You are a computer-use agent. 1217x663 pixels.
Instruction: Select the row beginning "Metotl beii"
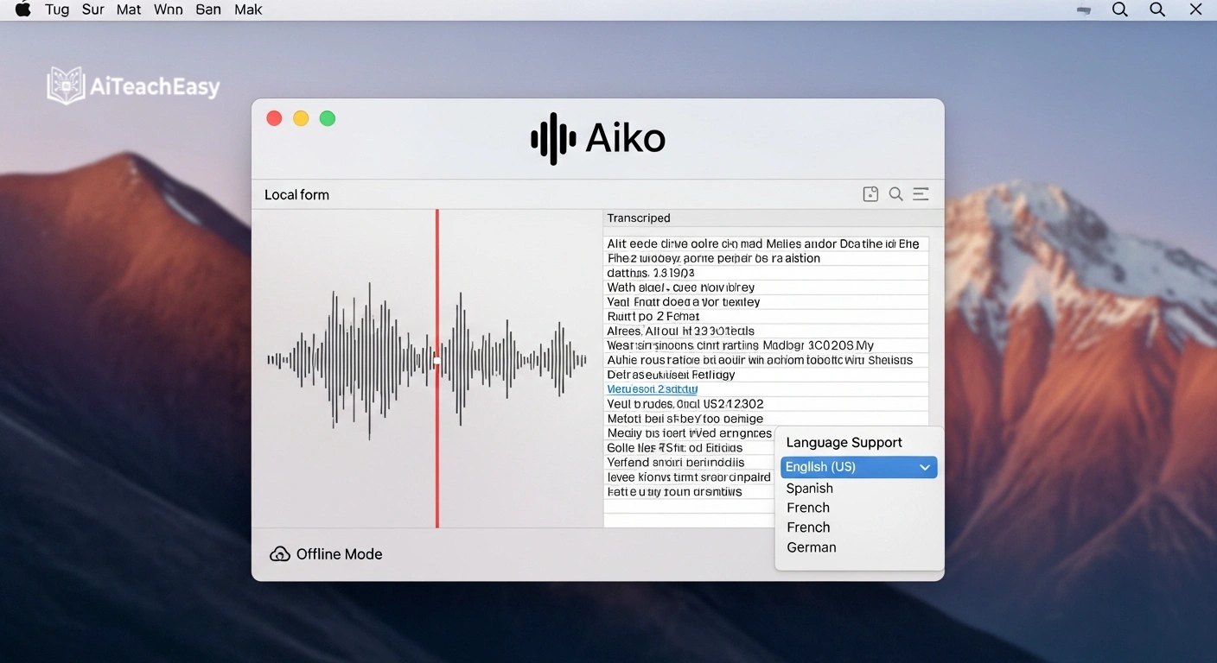coord(766,419)
